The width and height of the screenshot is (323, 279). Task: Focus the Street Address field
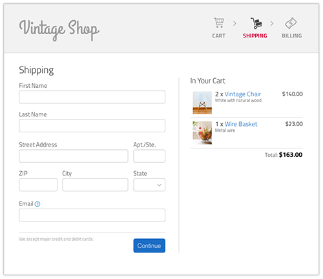74,156
